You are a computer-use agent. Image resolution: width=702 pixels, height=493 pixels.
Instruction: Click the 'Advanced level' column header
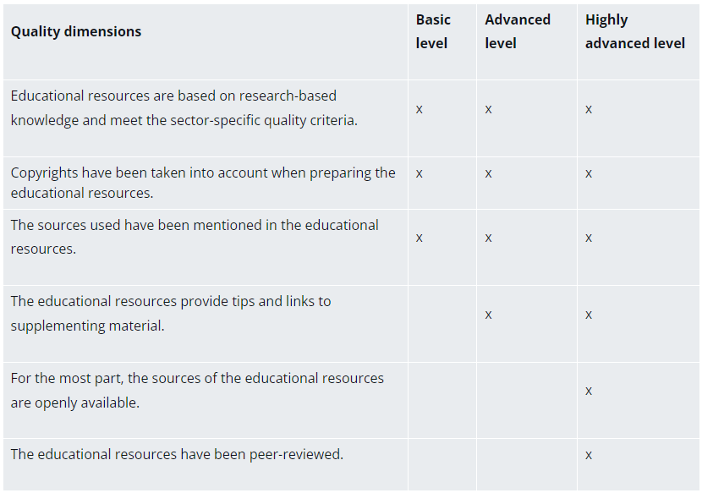(518, 31)
